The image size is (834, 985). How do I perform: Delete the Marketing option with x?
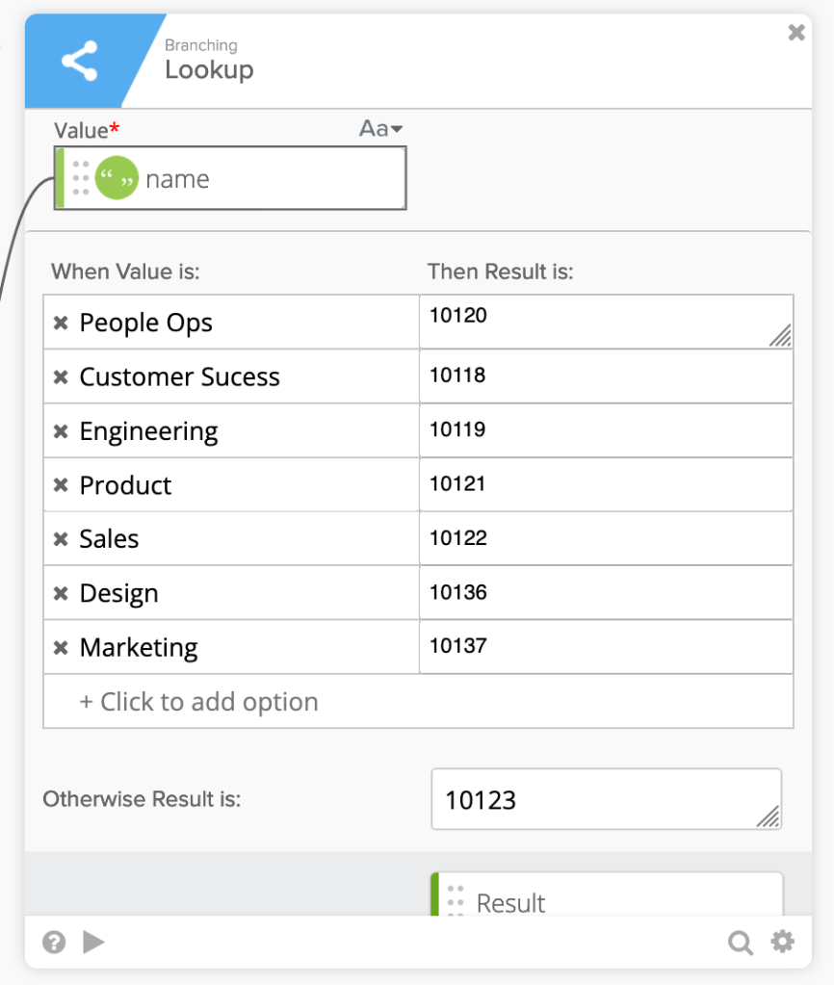pos(61,648)
